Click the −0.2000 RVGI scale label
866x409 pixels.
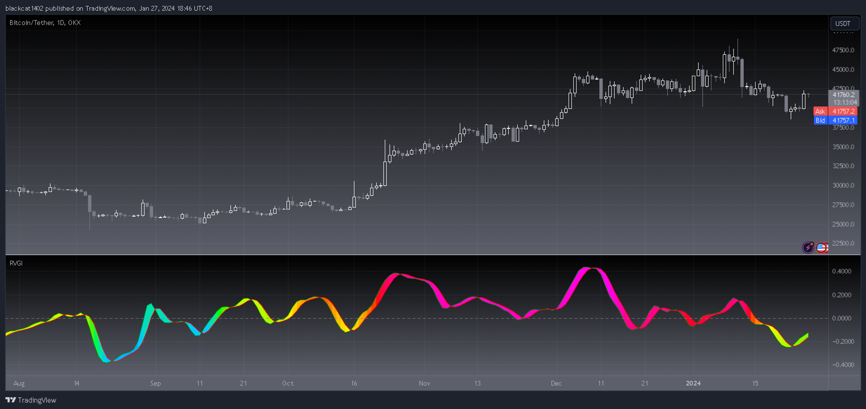click(x=843, y=342)
